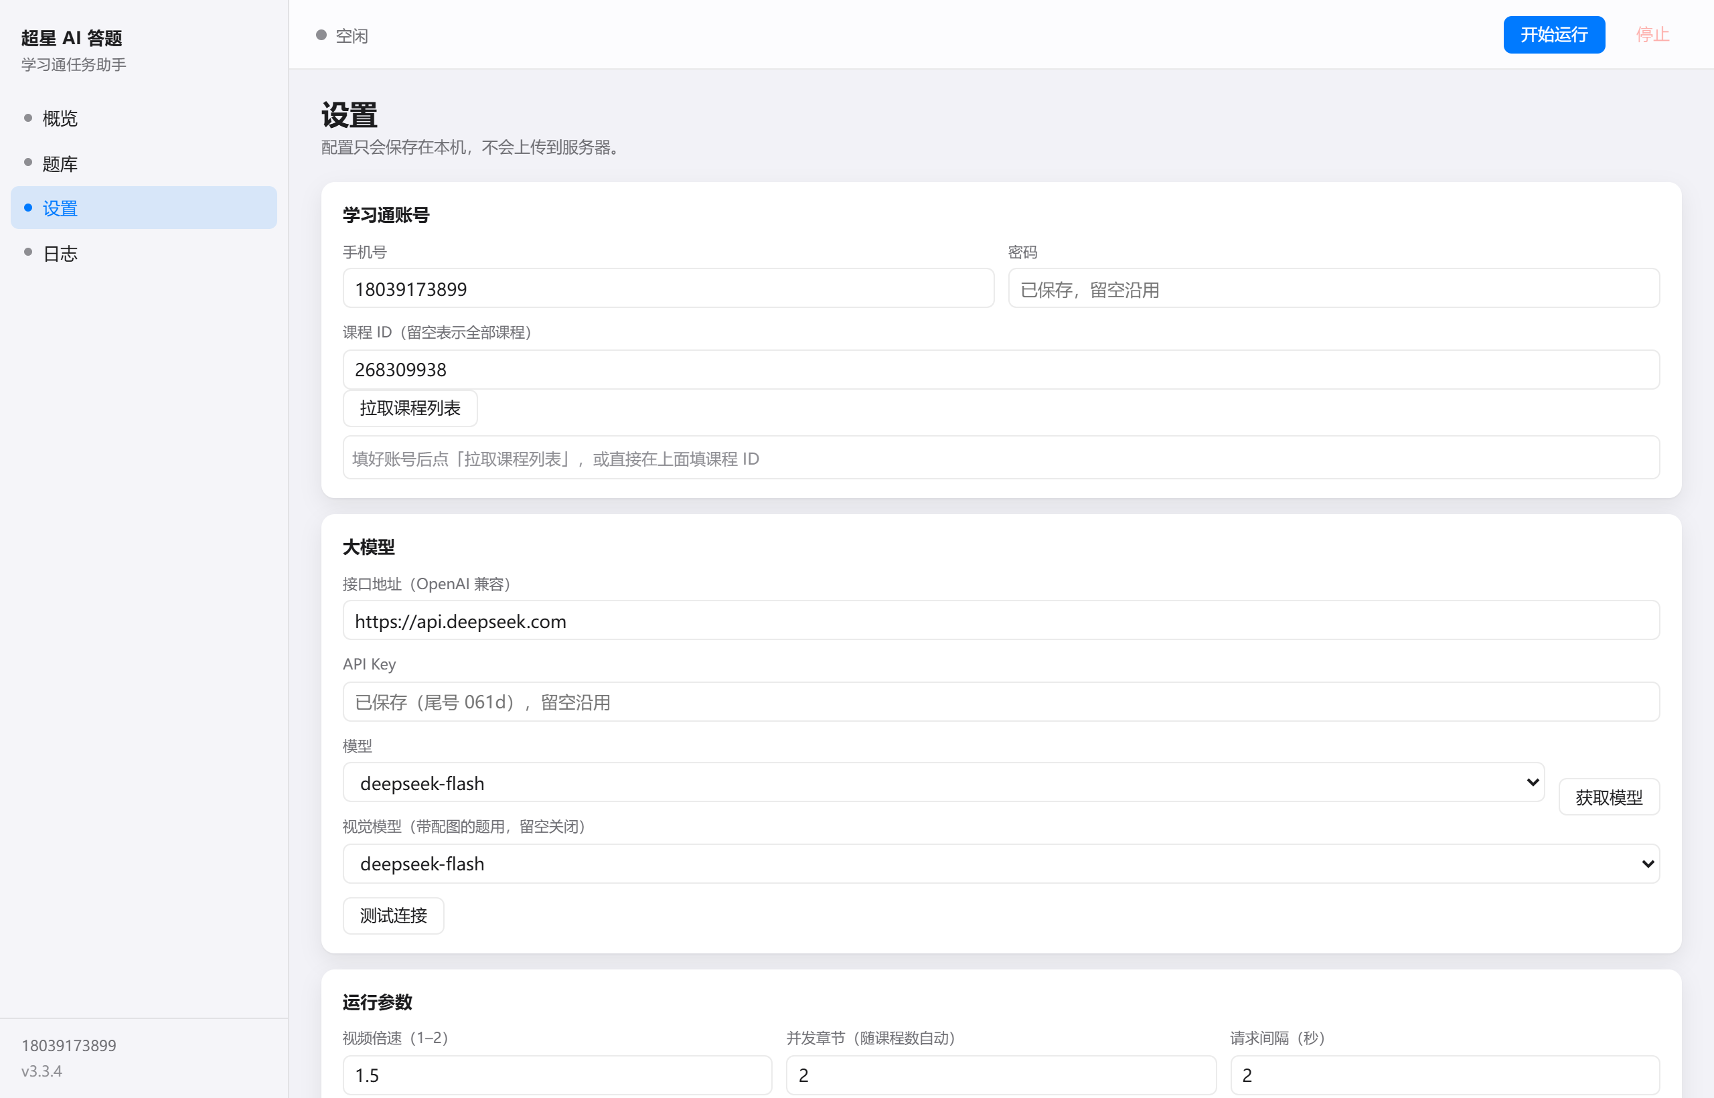Screen dimensions: 1714x1098
Task: Focus the 课程 ID input field
Action: (1001, 370)
